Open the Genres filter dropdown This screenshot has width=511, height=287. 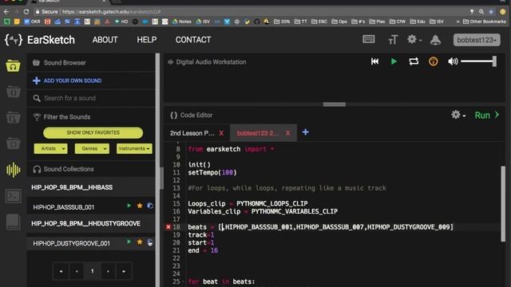click(x=92, y=149)
